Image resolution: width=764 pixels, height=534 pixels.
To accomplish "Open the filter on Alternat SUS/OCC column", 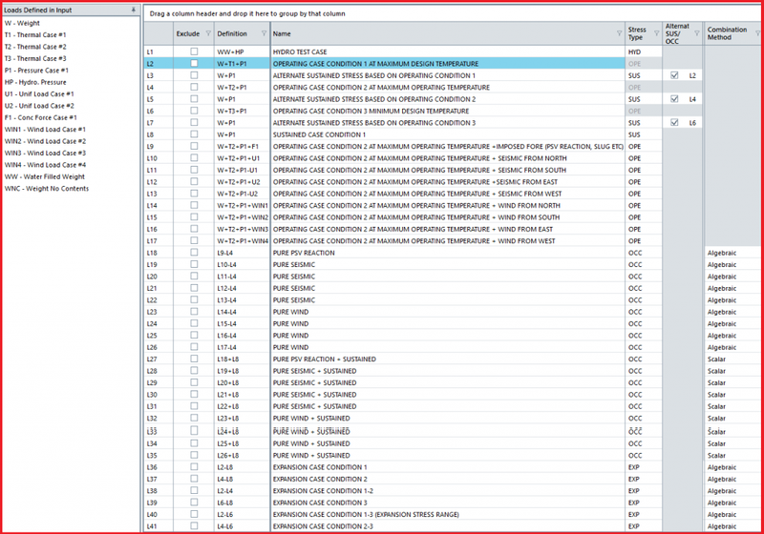I will (x=696, y=33).
